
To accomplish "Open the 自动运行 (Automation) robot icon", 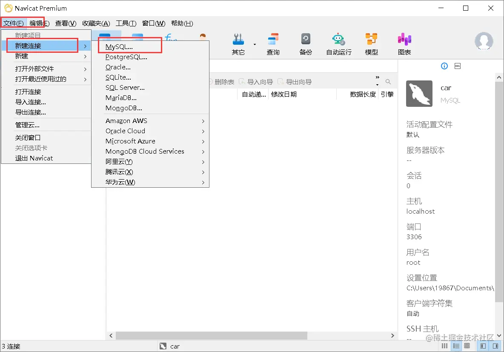I will coord(338,44).
